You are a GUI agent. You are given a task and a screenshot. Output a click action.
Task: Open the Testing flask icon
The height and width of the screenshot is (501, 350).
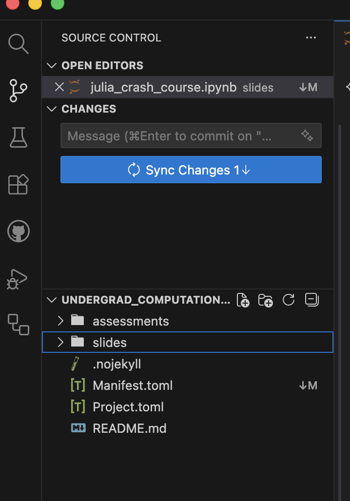pyautogui.click(x=19, y=137)
